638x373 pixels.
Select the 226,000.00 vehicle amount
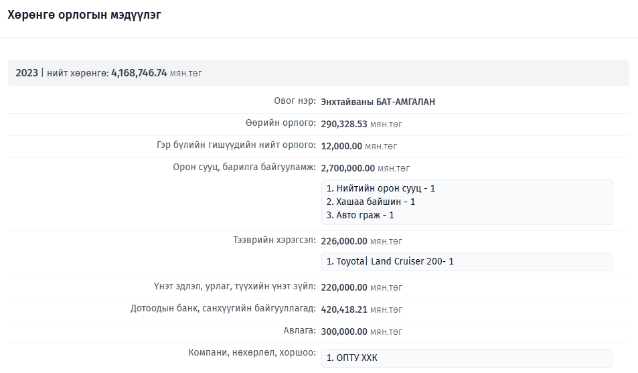344,241
